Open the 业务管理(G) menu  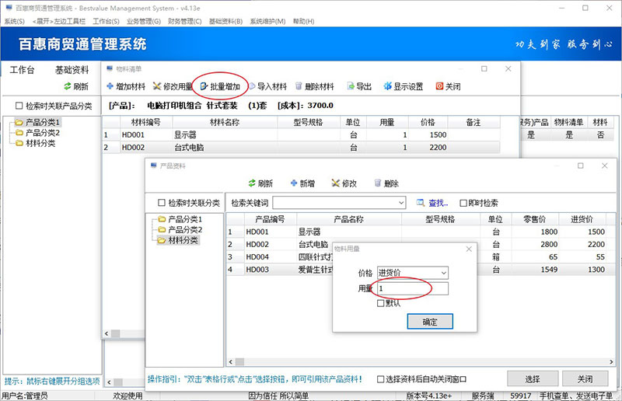coord(144,21)
